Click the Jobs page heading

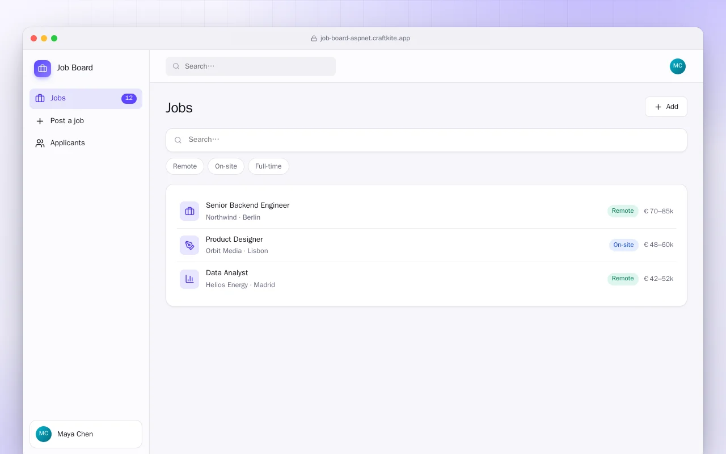click(179, 108)
